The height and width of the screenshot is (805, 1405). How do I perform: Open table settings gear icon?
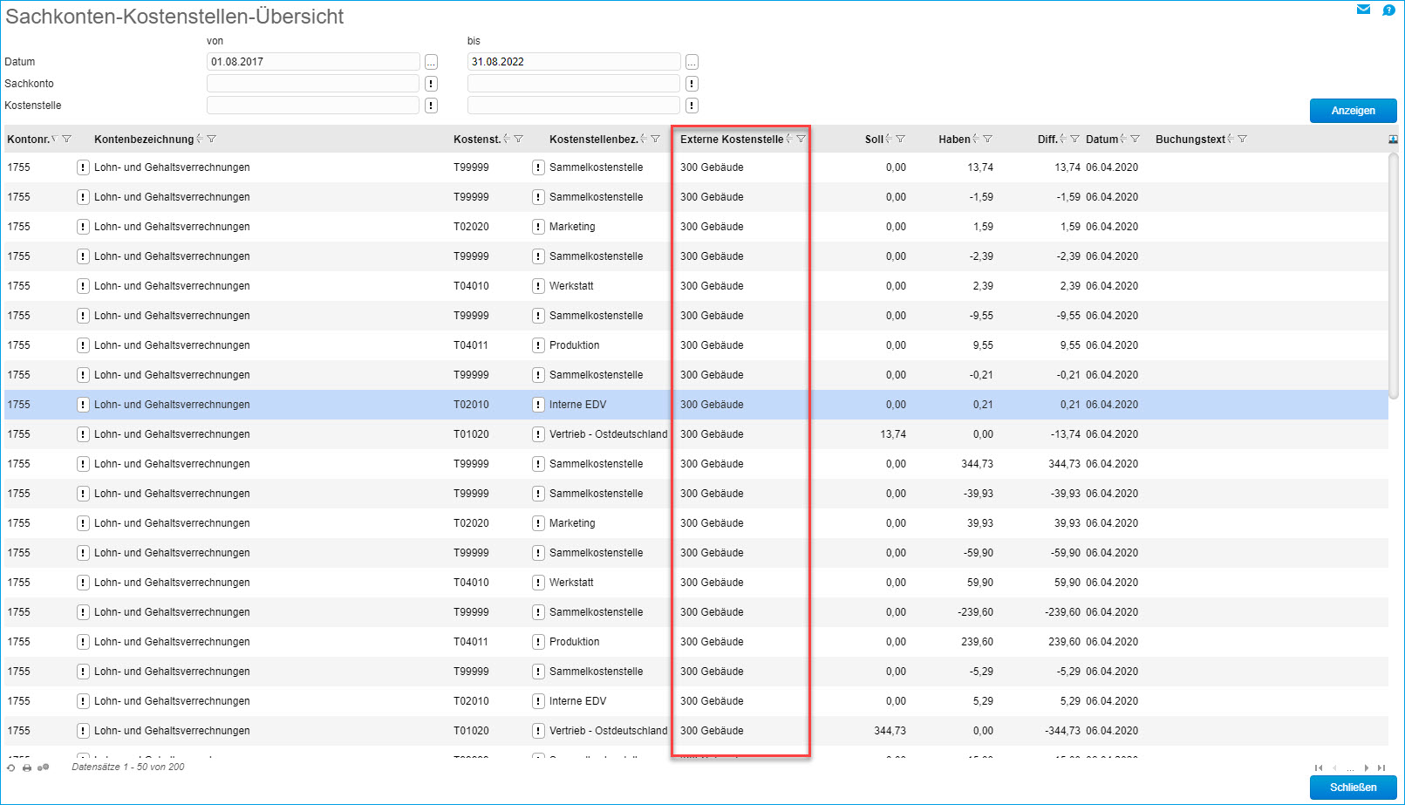click(x=44, y=767)
